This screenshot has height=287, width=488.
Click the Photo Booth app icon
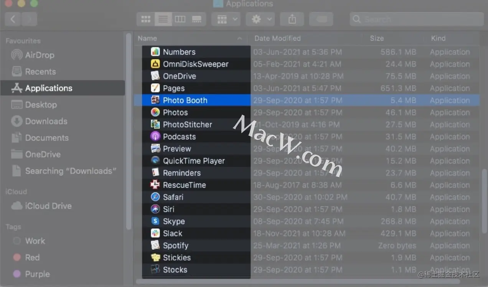(x=155, y=100)
